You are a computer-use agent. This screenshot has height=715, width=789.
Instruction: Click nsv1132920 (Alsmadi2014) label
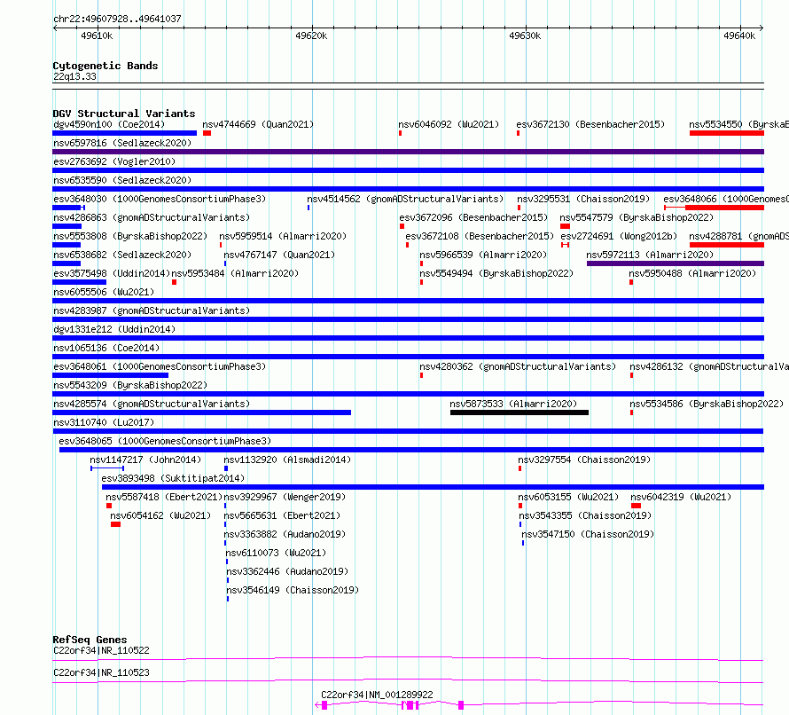[x=287, y=460]
